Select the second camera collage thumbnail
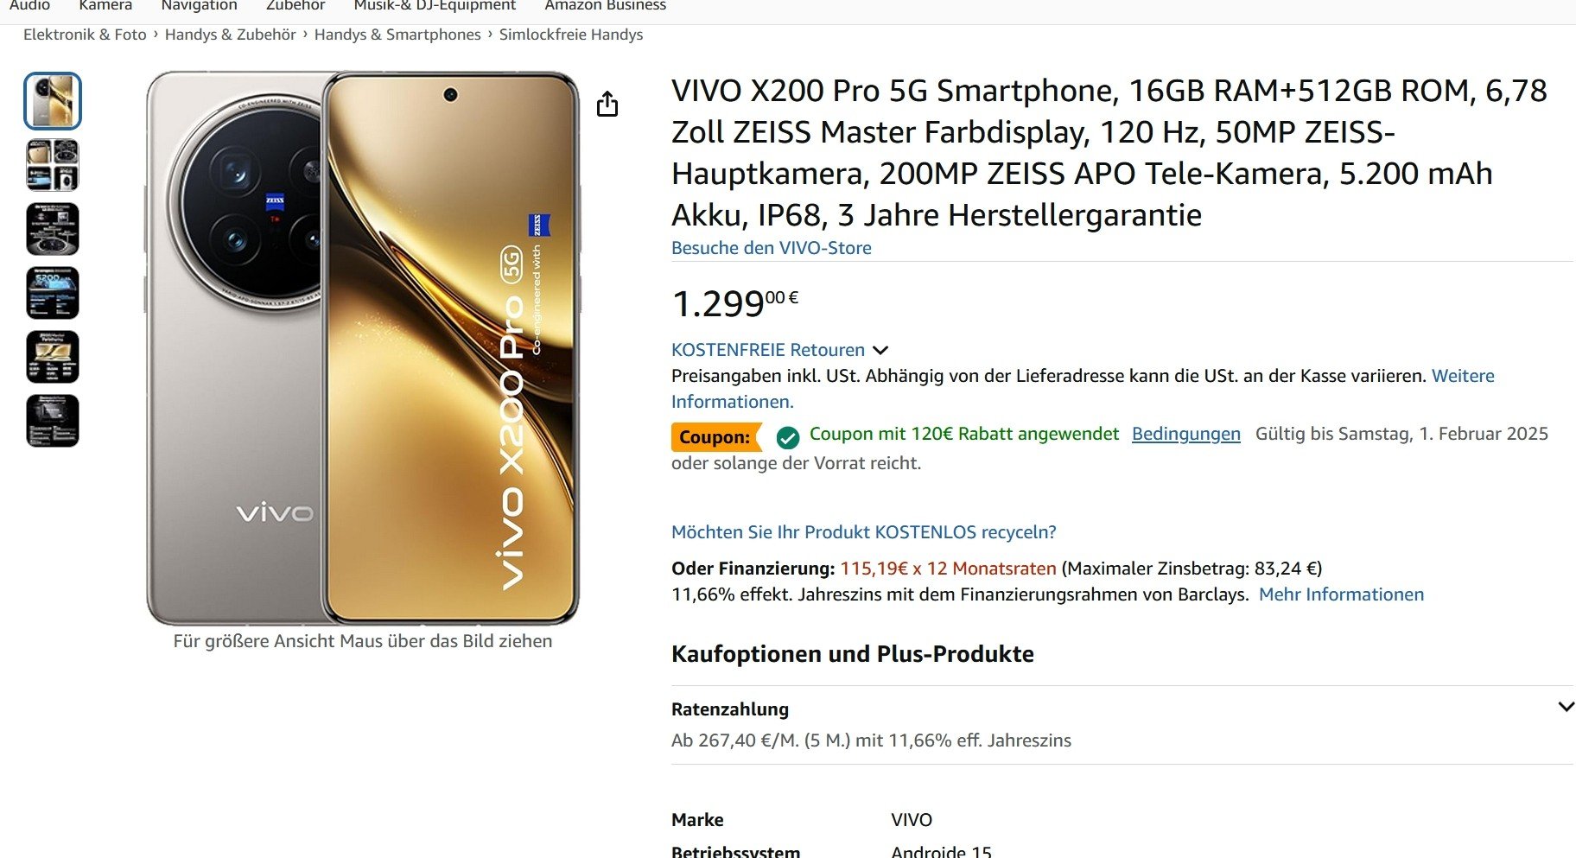 [x=53, y=165]
